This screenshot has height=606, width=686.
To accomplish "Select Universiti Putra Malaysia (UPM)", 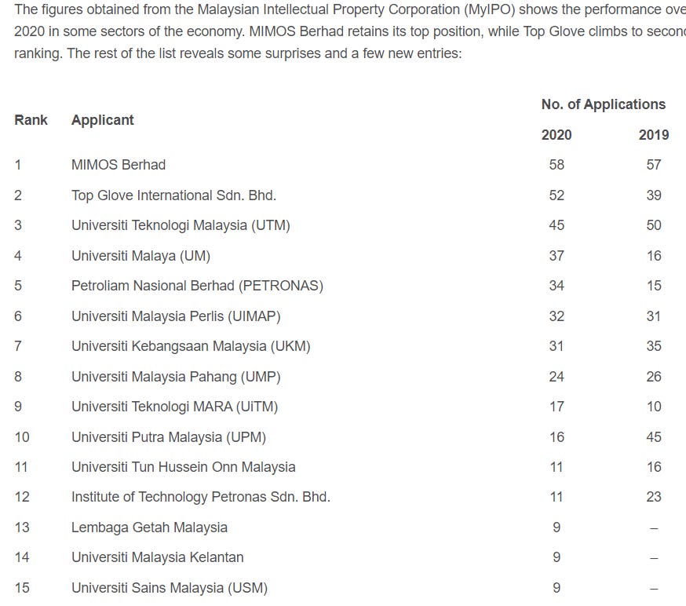I will point(169,437).
